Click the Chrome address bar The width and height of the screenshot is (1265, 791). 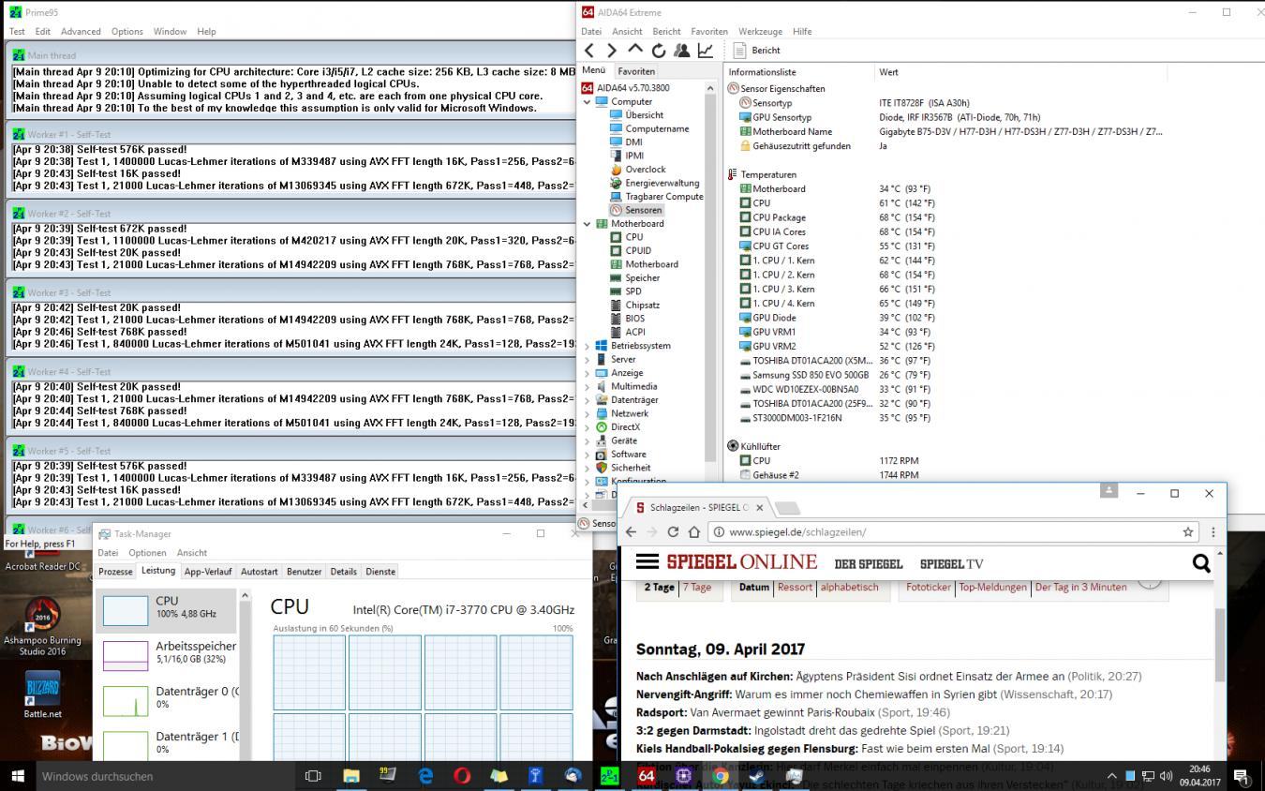(x=953, y=531)
